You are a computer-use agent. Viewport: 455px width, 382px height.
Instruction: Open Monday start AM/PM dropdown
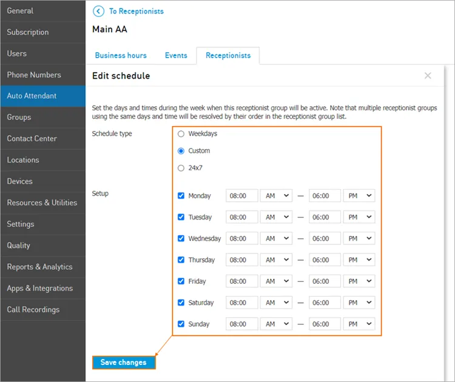point(276,195)
